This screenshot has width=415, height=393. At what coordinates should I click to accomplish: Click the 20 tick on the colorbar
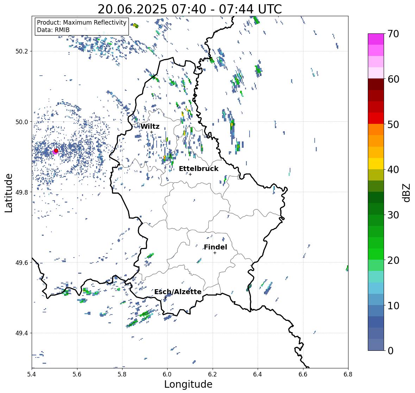[393, 260]
